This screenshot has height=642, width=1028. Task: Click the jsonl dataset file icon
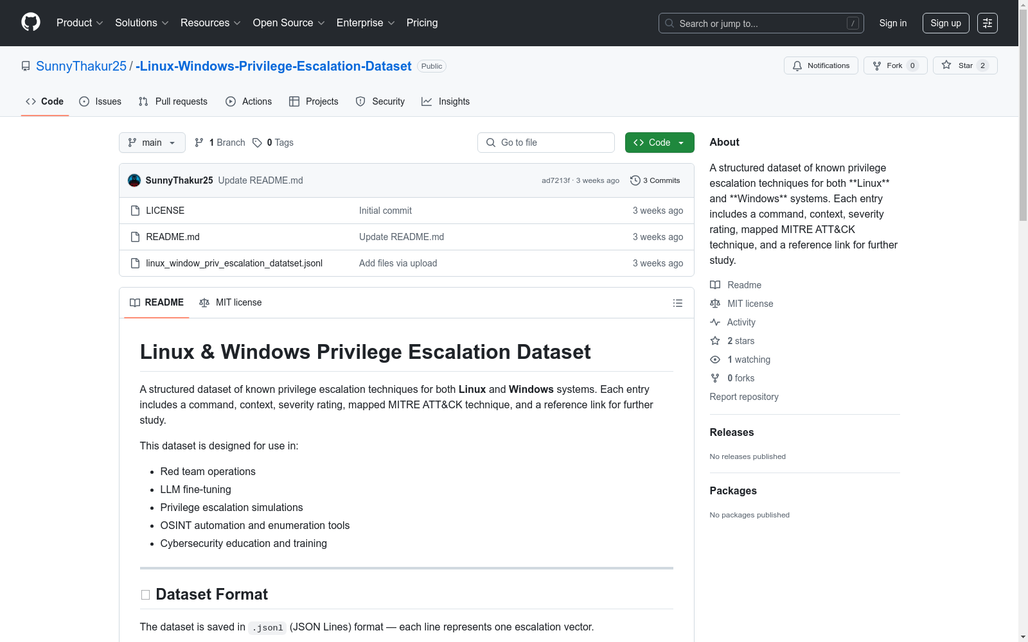pos(135,263)
